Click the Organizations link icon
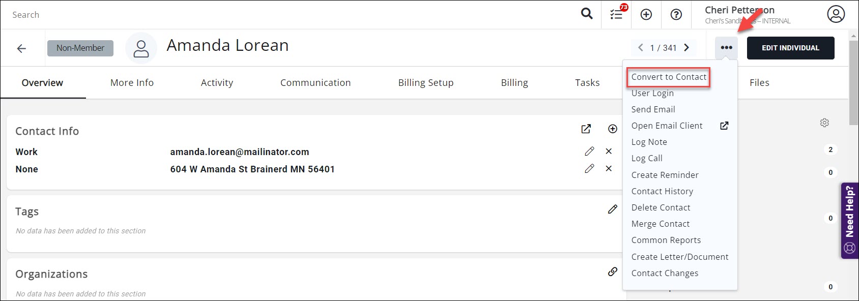The width and height of the screenshot is (859, 301). tap(613, 272)
